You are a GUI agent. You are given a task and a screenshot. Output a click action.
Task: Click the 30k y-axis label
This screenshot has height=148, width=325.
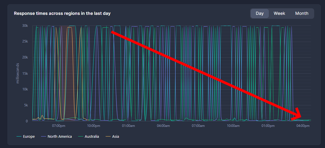point(25,26)
